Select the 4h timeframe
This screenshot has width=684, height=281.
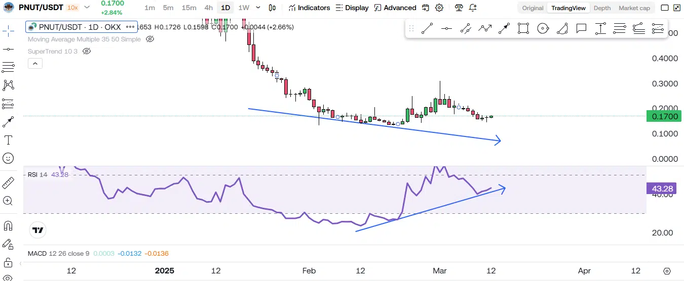(208, 8)
